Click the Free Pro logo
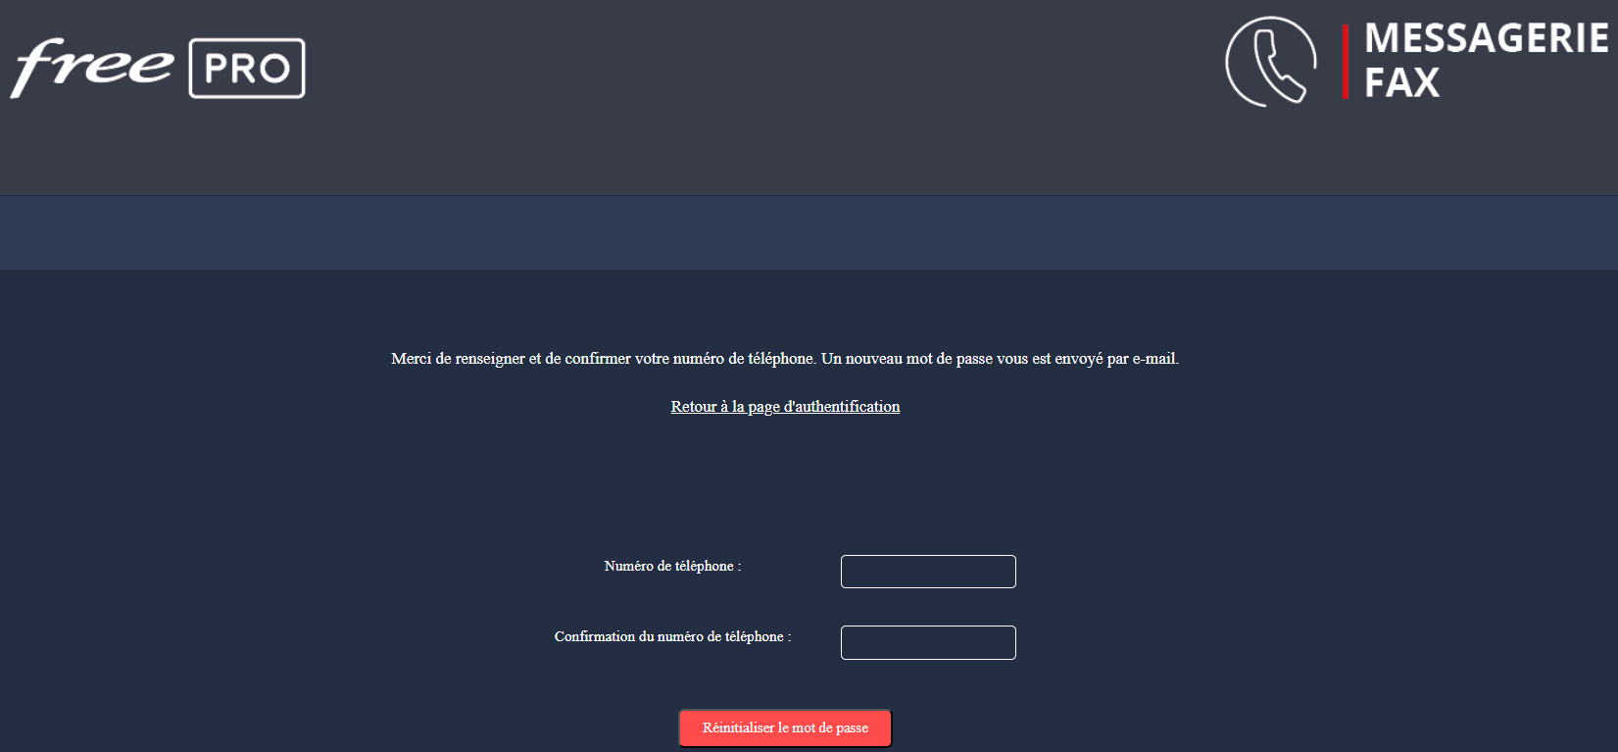Image resolution: width=1618 pixels, height=752 pixels. 158,68
